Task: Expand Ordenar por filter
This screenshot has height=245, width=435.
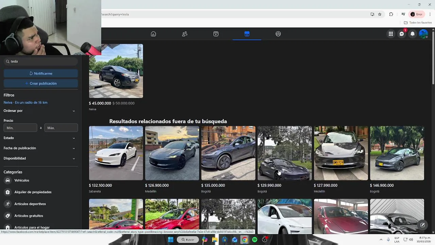Action: (41, 111)
